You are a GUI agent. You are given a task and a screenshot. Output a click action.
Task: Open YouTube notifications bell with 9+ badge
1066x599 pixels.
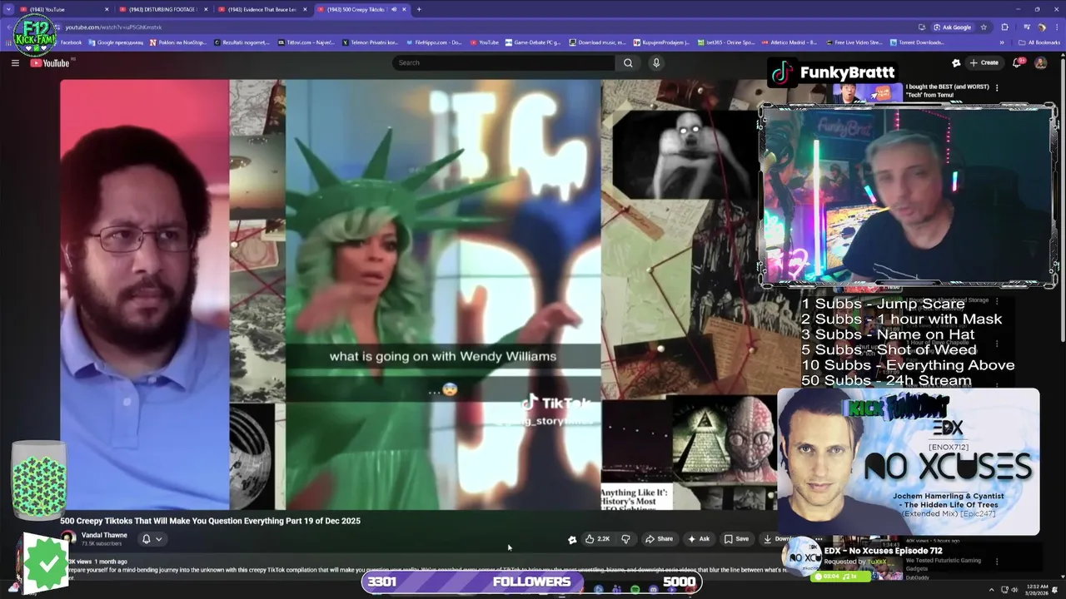click(1019, 62)
